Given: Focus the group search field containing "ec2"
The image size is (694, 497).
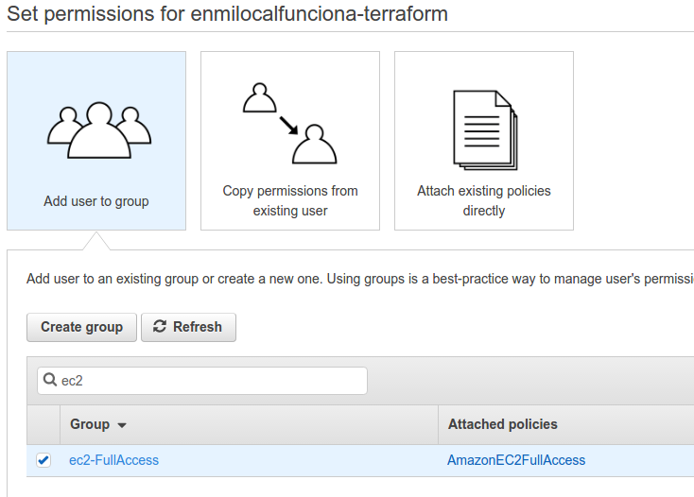Looking at the screenshot, I should [210, 381].
